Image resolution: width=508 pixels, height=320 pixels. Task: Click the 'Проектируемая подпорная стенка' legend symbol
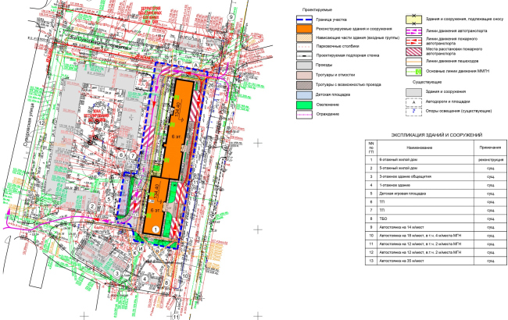[304, 55]
